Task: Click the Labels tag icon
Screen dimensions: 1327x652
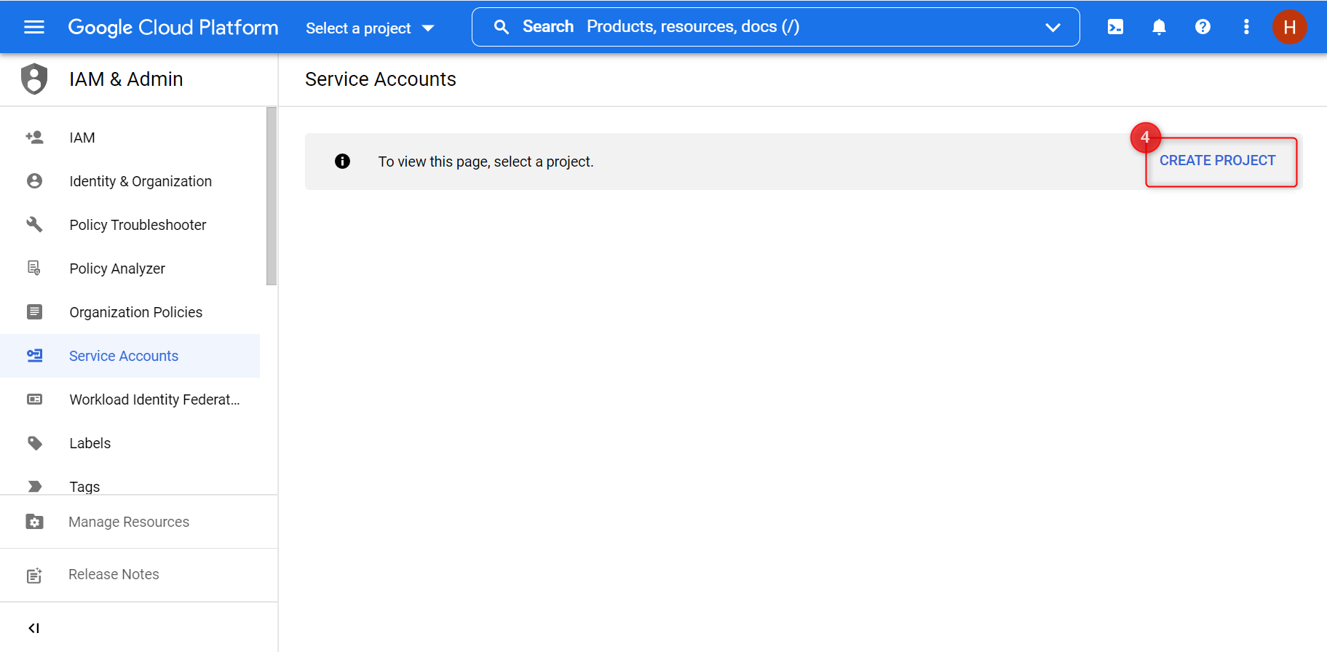Action: tap(34, 442)
